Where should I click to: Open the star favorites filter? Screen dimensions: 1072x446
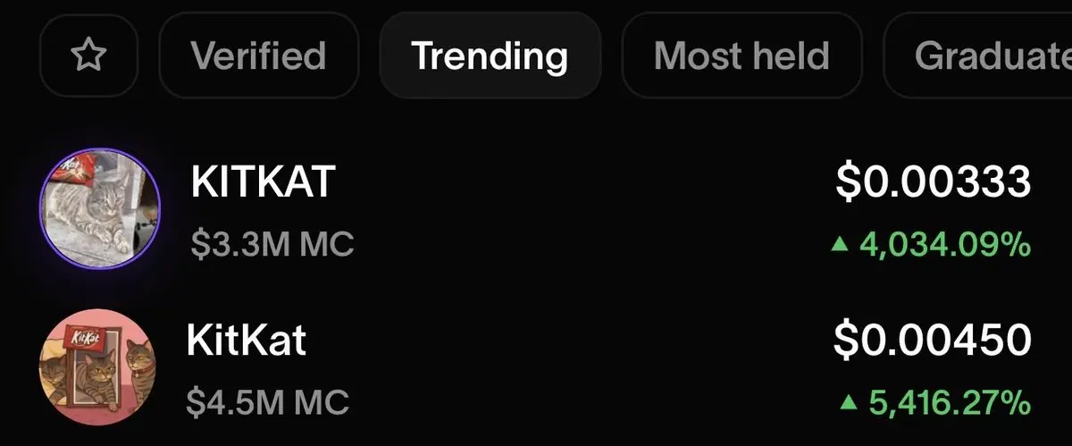[88, 56]
